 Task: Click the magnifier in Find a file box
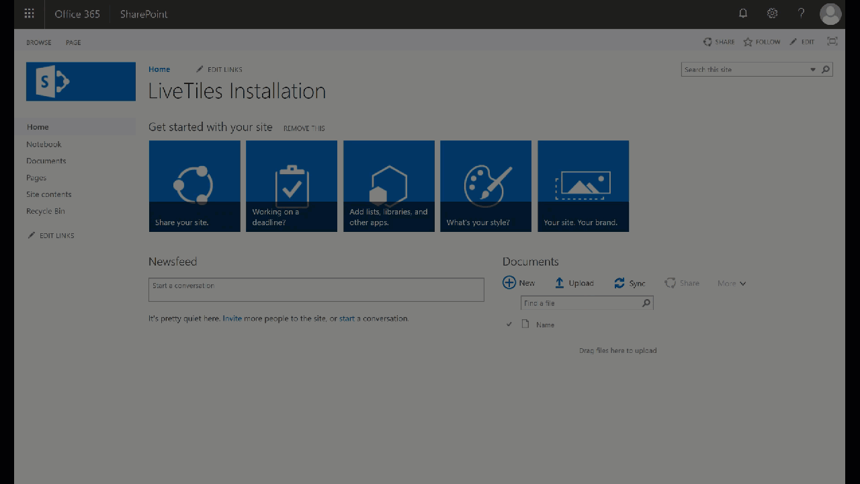(x=646, y=303)
